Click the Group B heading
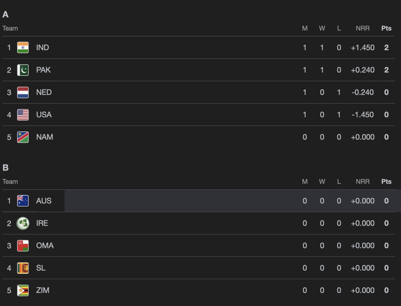 (x=5, y=168)
